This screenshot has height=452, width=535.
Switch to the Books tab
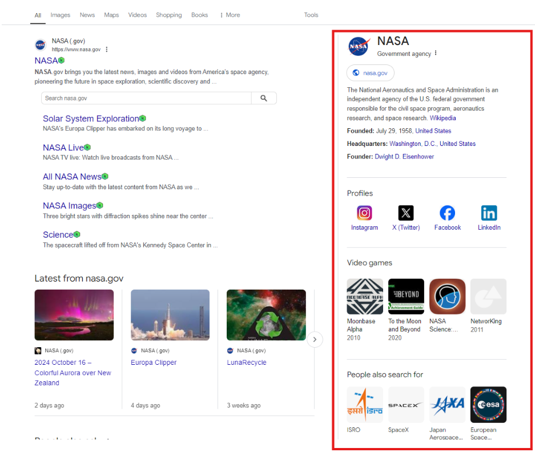pos(199,15)
